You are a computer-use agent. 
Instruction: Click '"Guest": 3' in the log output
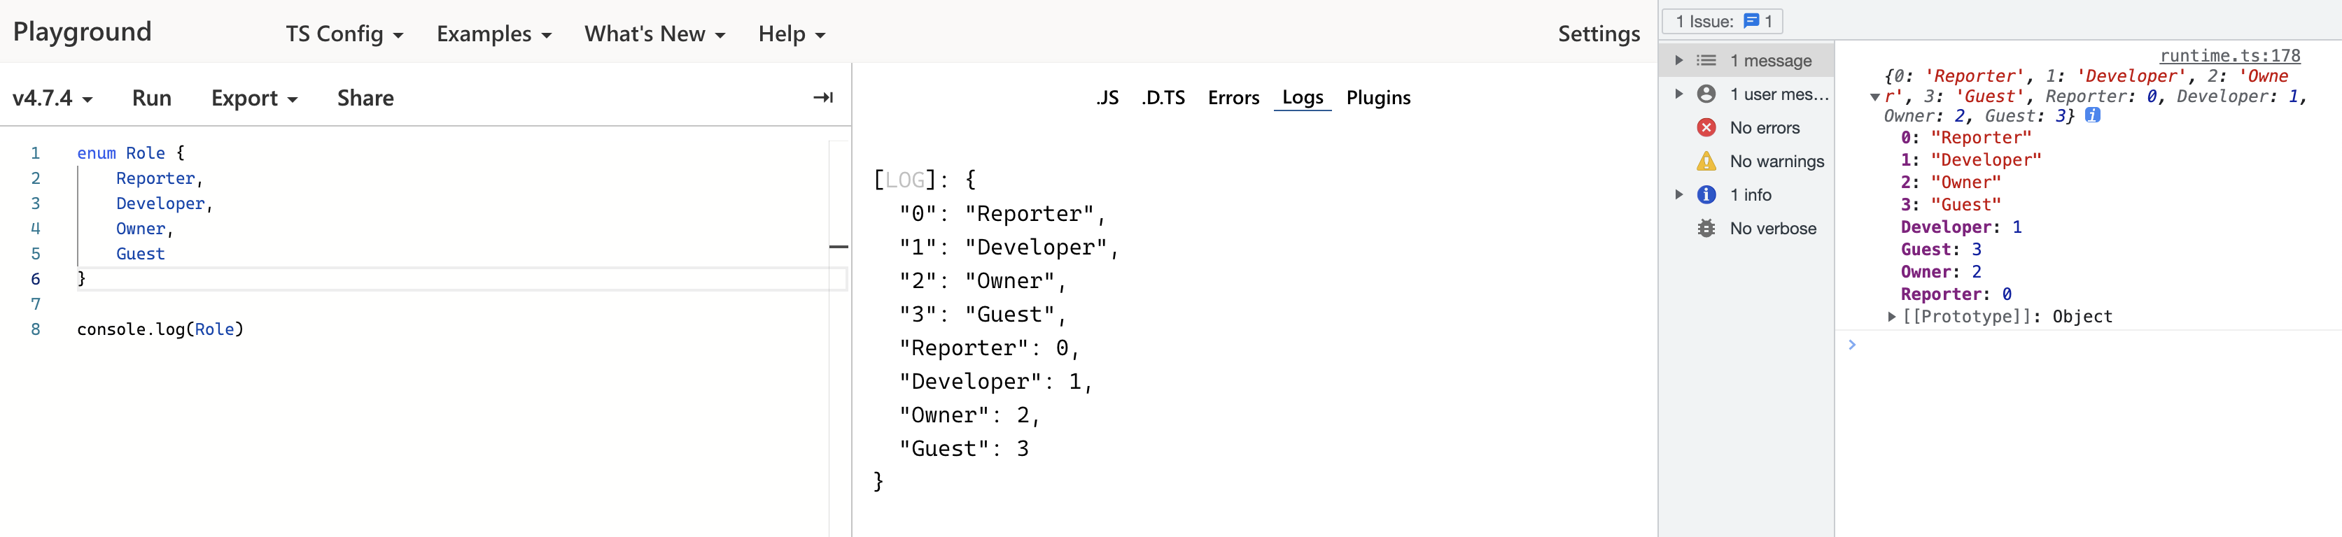click(964, 450)
